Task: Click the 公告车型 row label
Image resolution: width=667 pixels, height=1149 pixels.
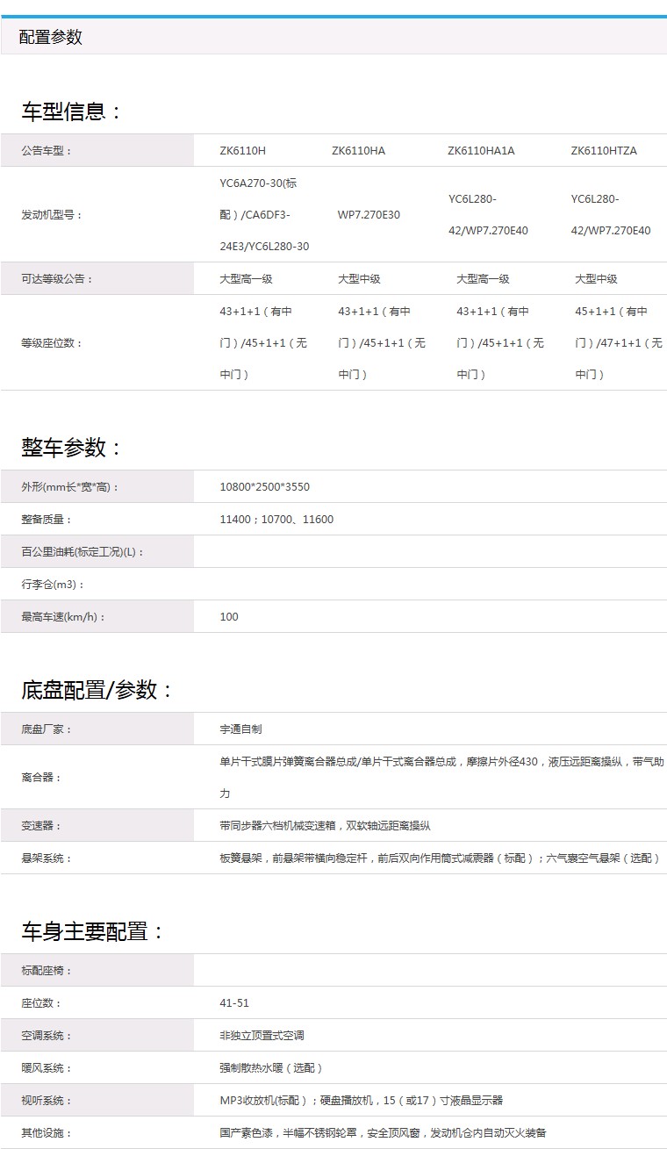Action: pos(47,151)
